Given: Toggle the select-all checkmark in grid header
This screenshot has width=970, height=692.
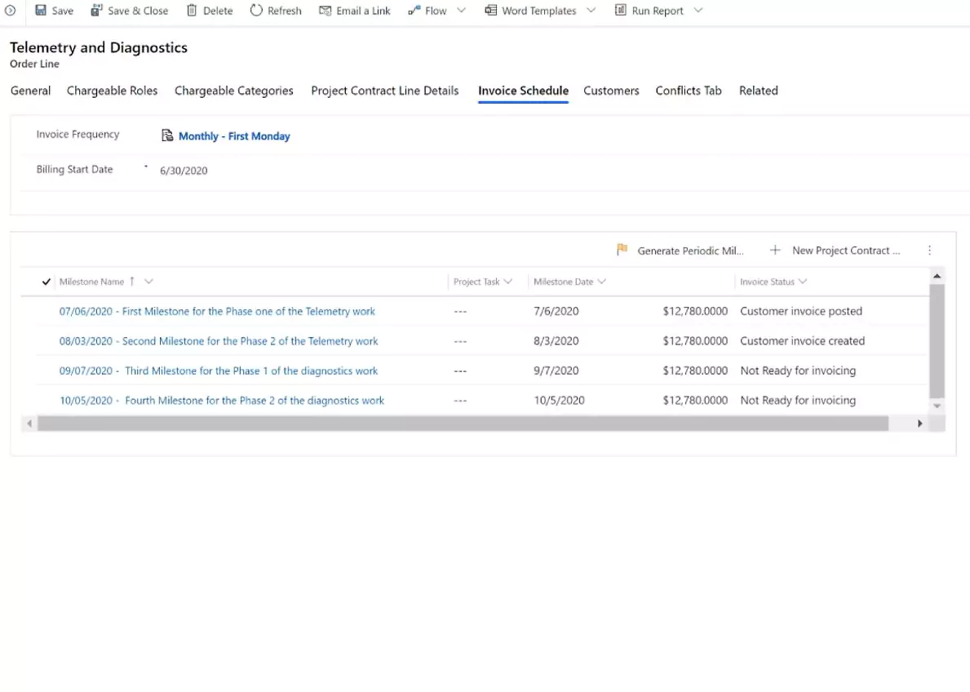Looking at the screenshot, I should (47, 282).
